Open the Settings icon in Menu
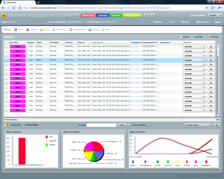Viewport: 224px width, 179px height. click(x=90, y=30)
